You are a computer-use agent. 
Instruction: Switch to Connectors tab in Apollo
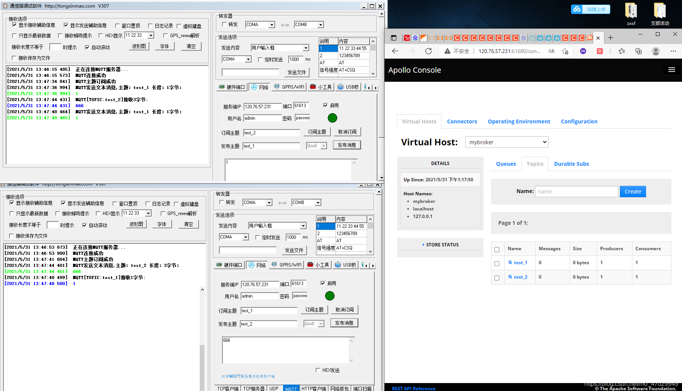tap(462, 122)
